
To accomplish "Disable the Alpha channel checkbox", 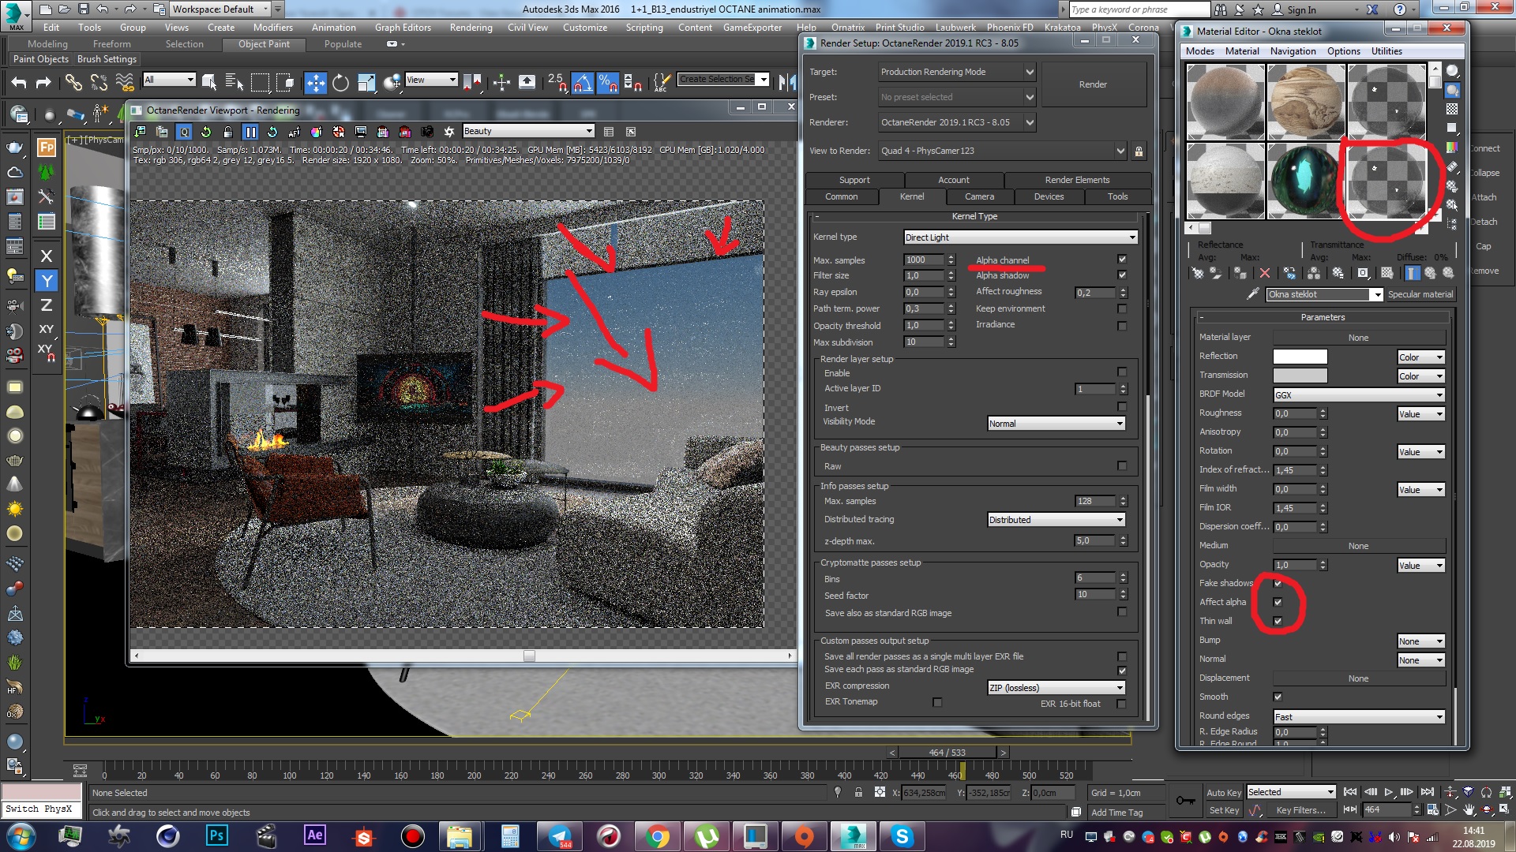I will [1122, 260].
